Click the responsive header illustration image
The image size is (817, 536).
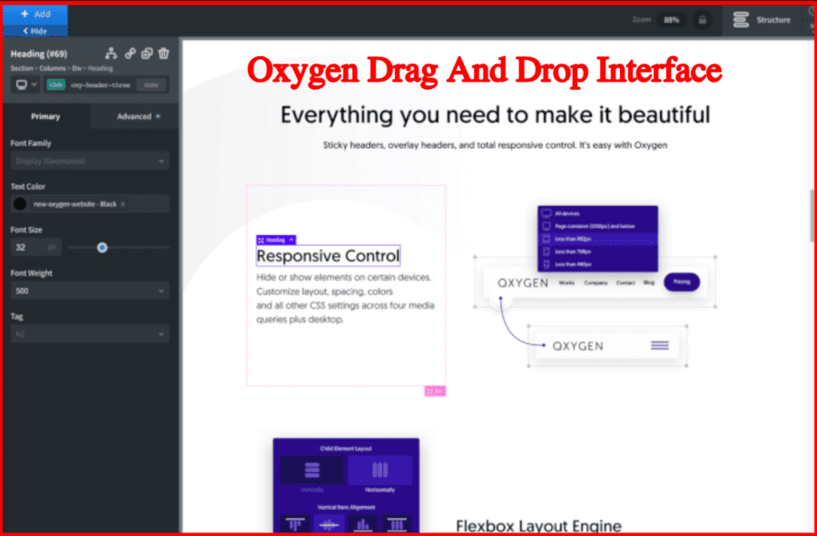coord(595,286)
